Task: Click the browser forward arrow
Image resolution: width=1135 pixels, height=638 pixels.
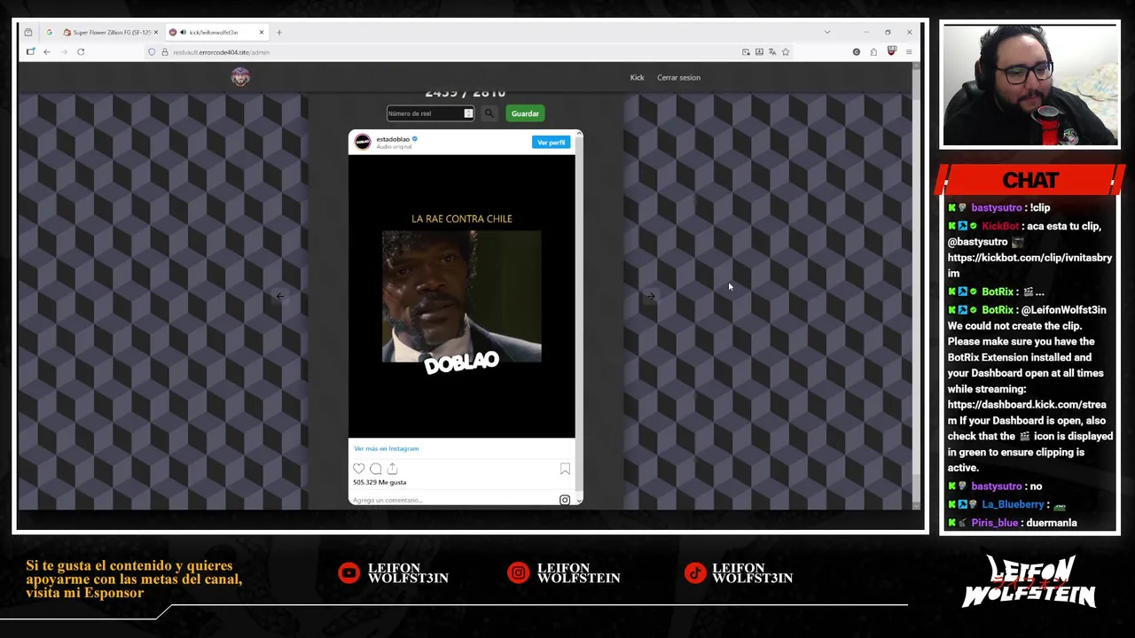Action: [63, 52]
